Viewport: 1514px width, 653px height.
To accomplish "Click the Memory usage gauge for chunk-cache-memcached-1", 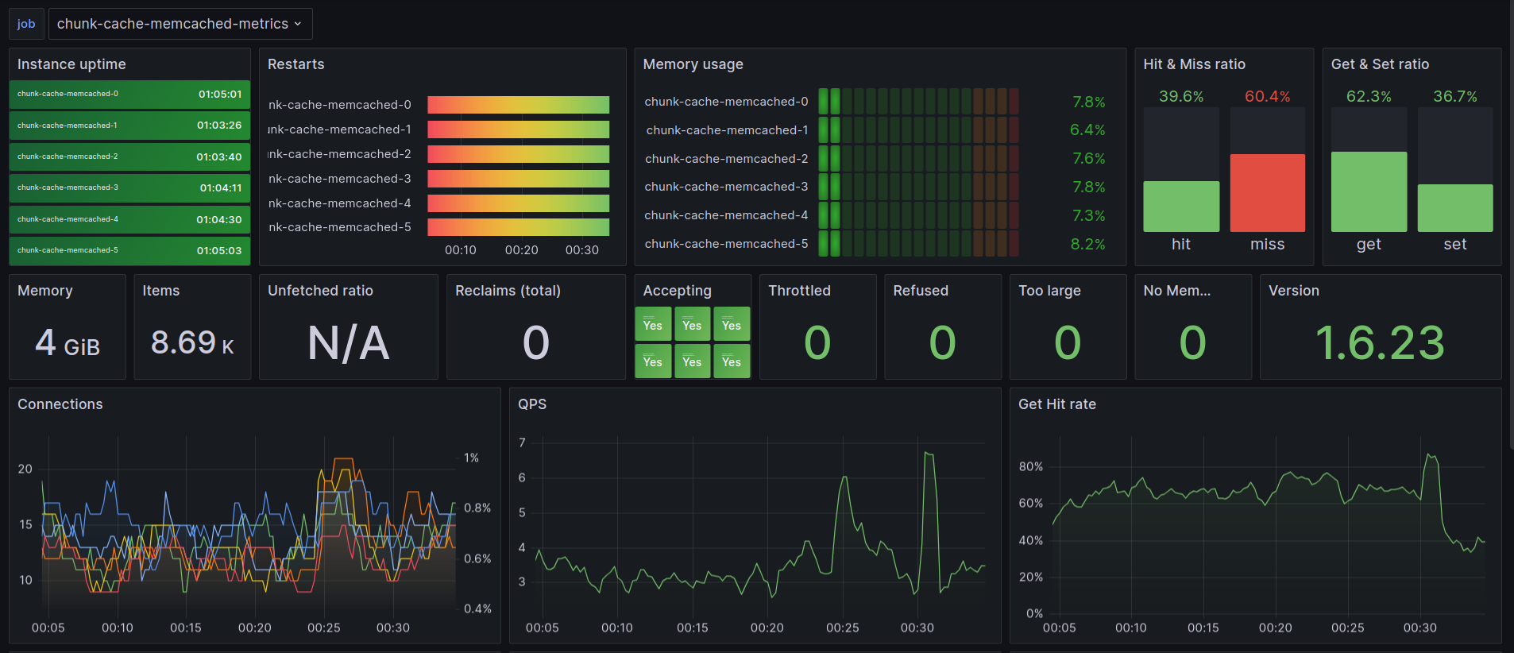I will click(918, 130).
